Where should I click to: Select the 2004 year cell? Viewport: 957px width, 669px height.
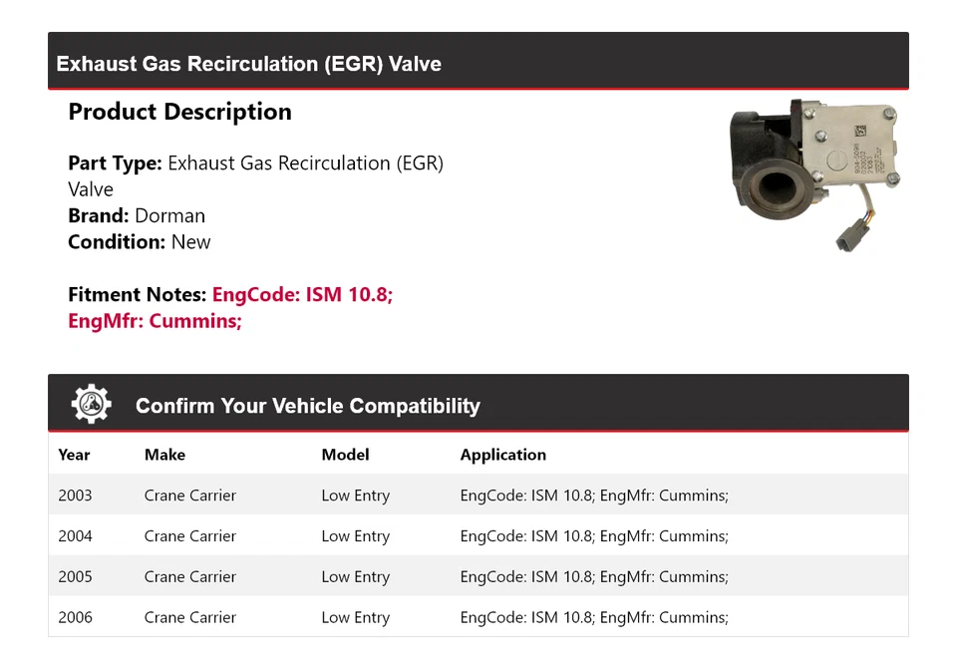pos(75,536)
